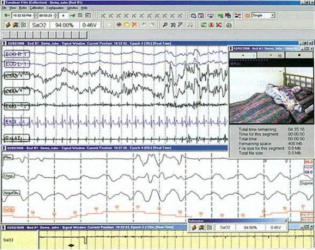Select the orange SaO2 channel label in respiratory window
Viewport: 315px width, 250px height.
tap(9, 210)
